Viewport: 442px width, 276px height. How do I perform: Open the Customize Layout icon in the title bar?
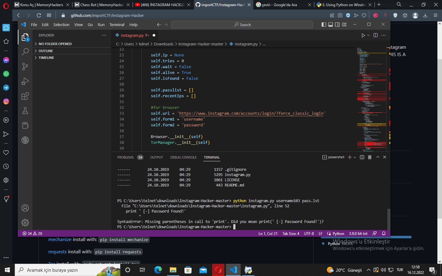[x=344, y=25]
